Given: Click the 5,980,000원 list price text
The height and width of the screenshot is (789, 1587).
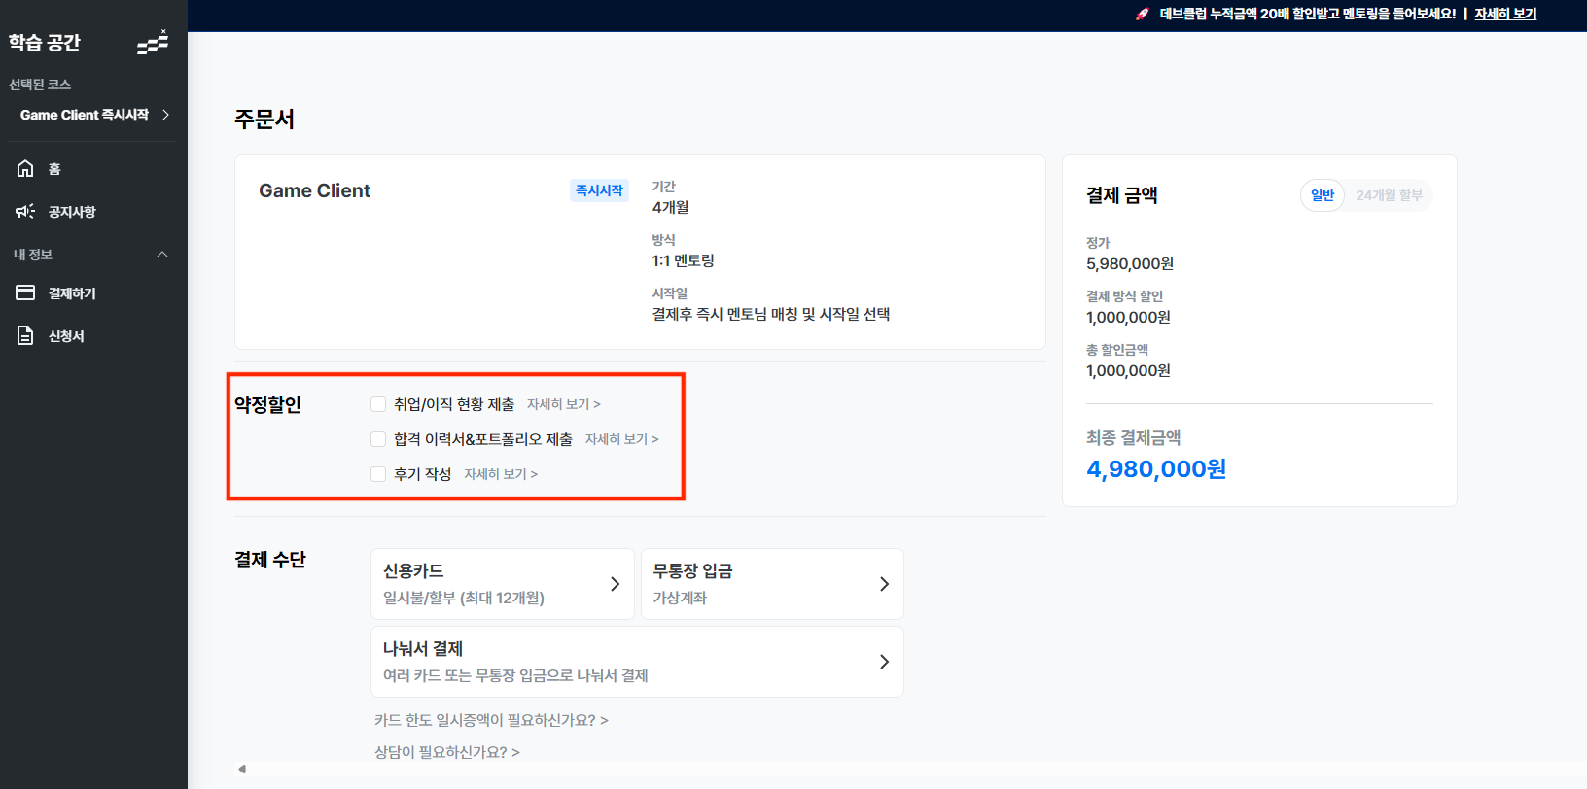Looking at the screenshot, I should point(1130,263).
